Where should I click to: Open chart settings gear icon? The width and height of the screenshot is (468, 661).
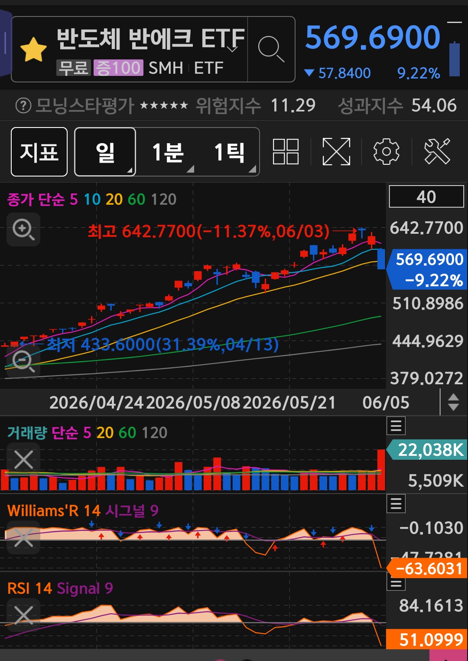(386, 152)
